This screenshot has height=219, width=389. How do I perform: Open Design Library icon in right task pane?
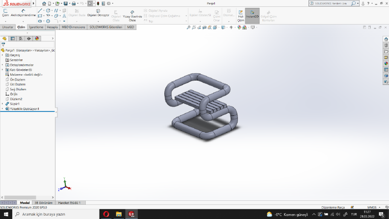386,45
